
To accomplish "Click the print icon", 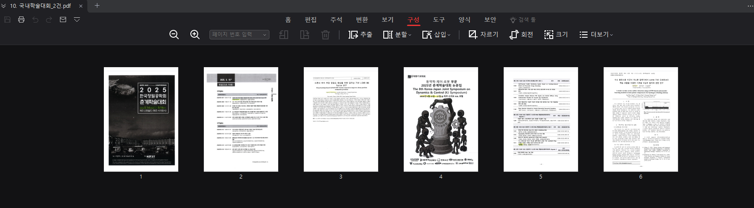I will coord(21,19).
